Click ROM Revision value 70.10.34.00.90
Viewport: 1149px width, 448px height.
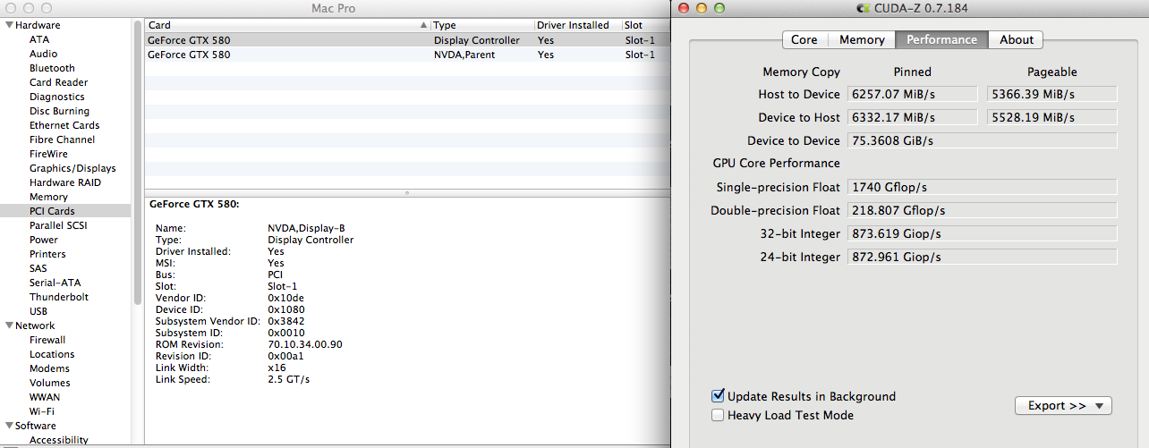pos(305,344)
